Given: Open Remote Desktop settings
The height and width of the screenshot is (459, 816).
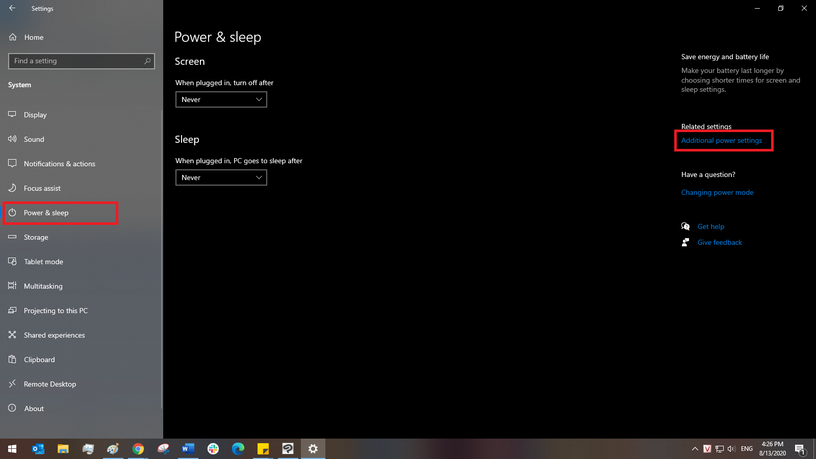Looking at the screenshot, I should [x=82, y=384].
